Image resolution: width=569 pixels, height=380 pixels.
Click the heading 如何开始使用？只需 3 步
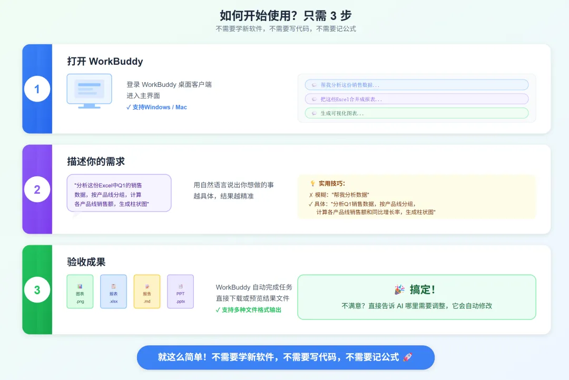[286, 16]
